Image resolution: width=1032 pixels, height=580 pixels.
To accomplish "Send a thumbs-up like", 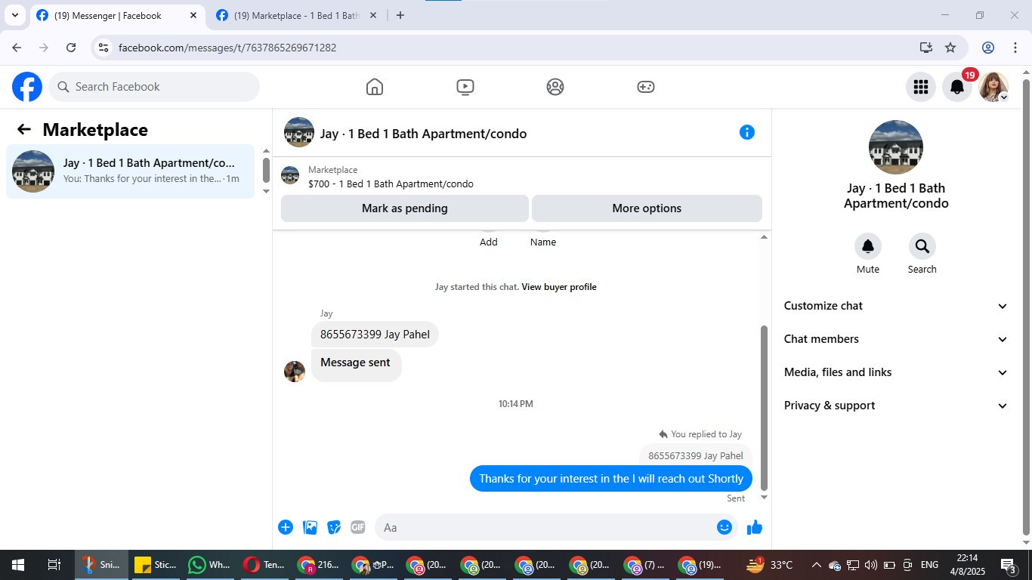I will tap(755, 527).
